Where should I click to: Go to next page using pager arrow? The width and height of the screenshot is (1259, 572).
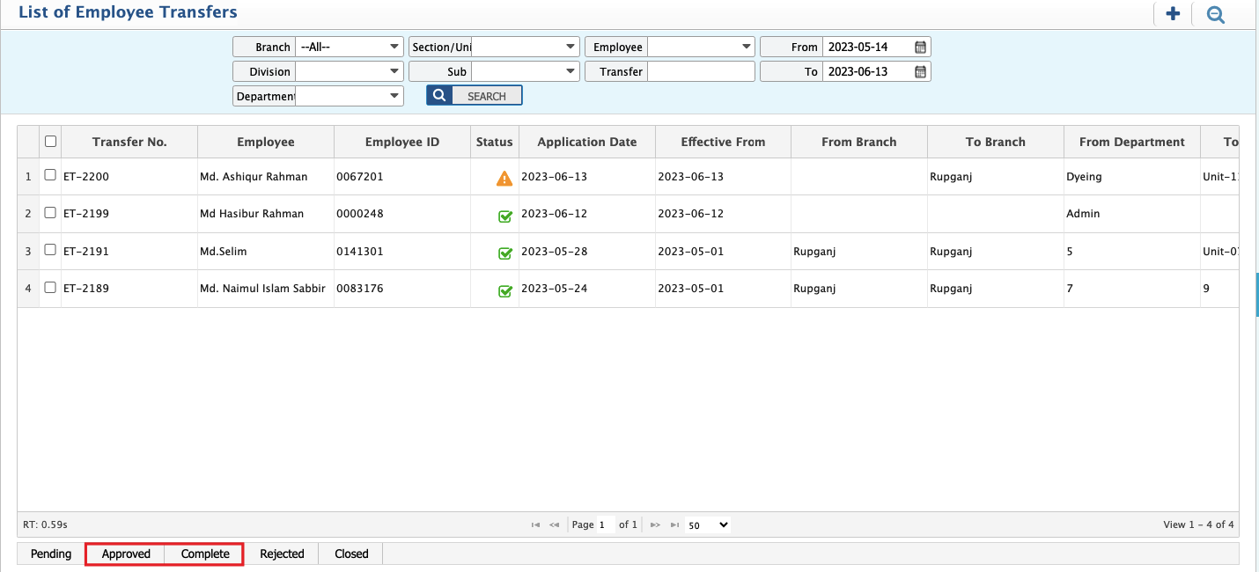pos(655,524)
